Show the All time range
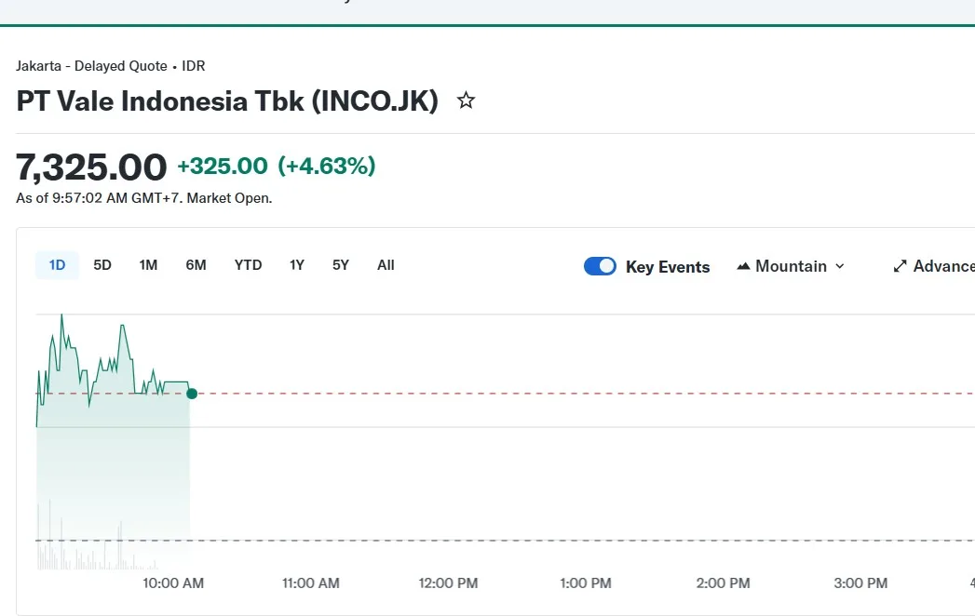Image resolution: width=975 pixels, height=616 pixels. click(386, 265)
